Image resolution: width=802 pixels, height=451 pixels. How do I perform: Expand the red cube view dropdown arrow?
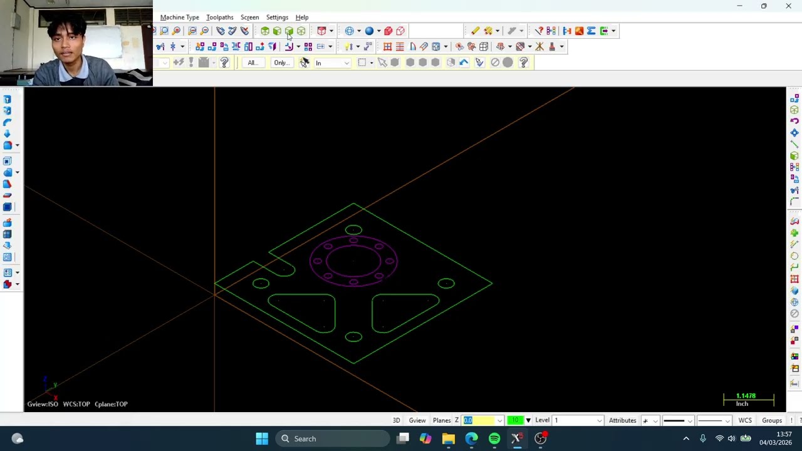point(331,31)
